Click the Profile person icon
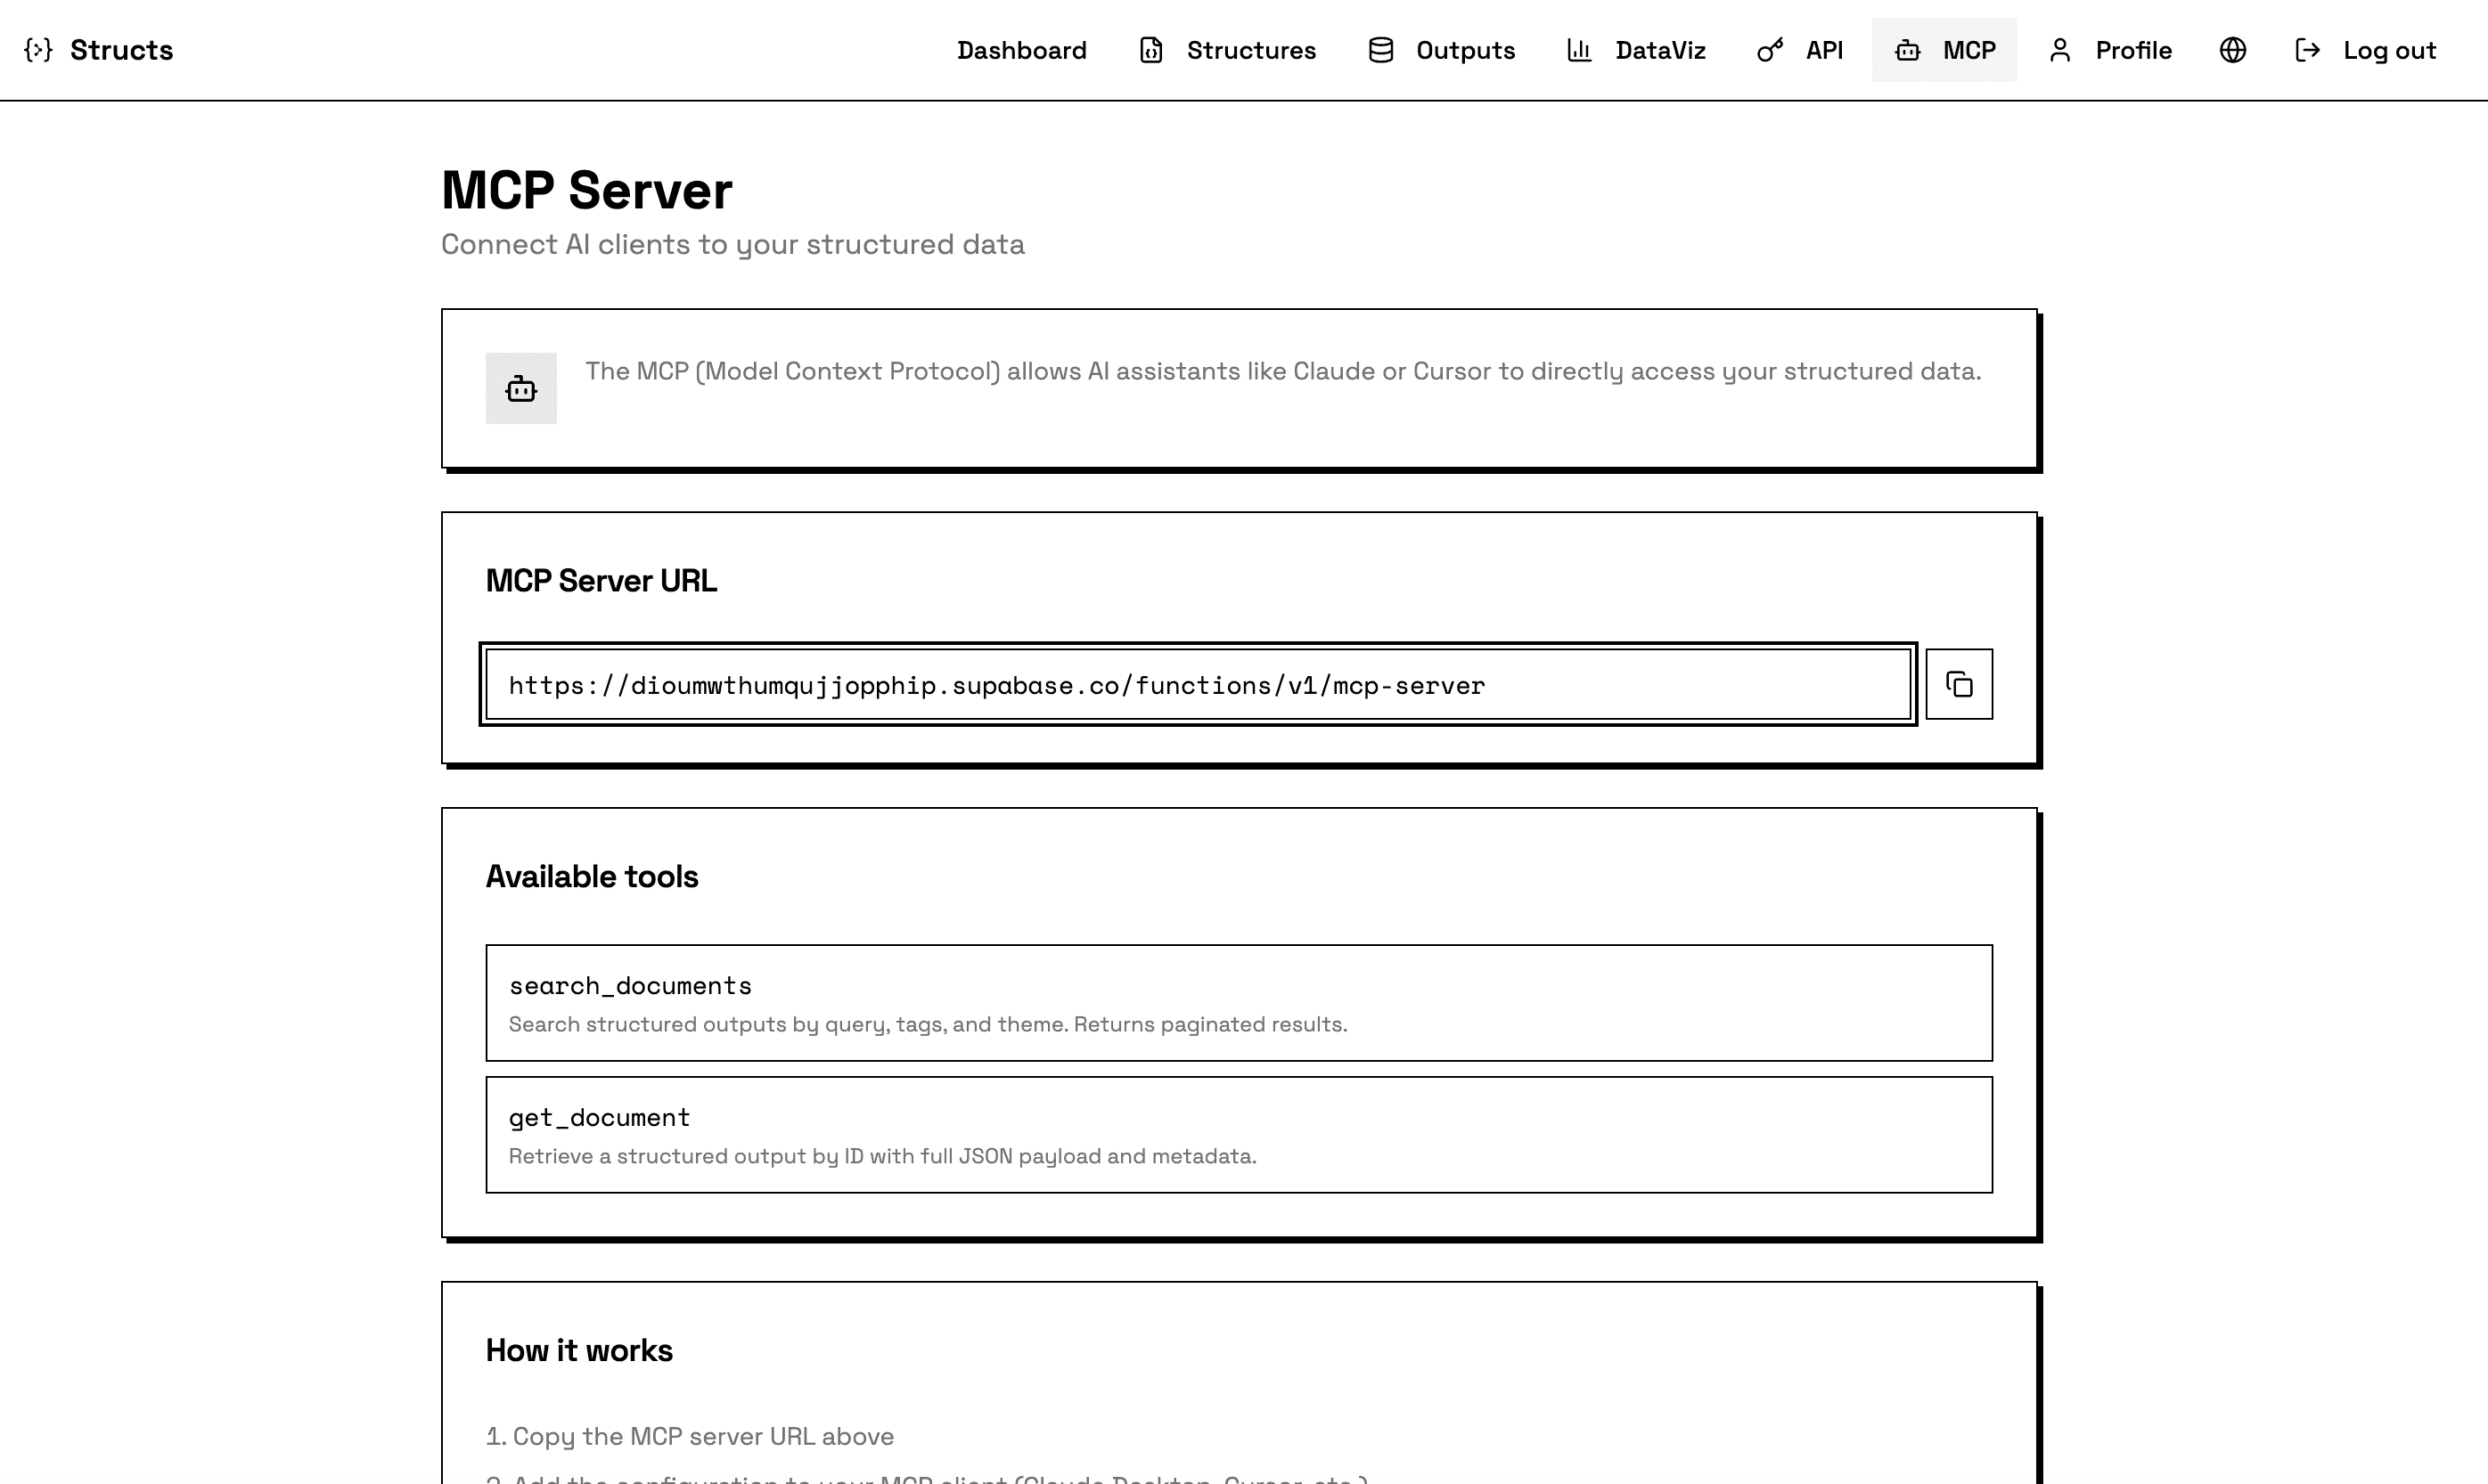 (2060, 49)
